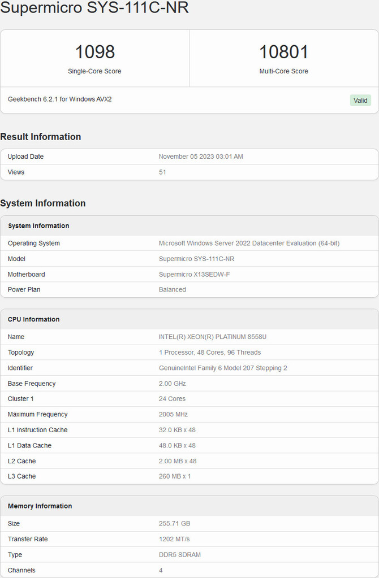
Task: Click the 48.0 KB x 48 cache value
Action: (x=177, y=445)
